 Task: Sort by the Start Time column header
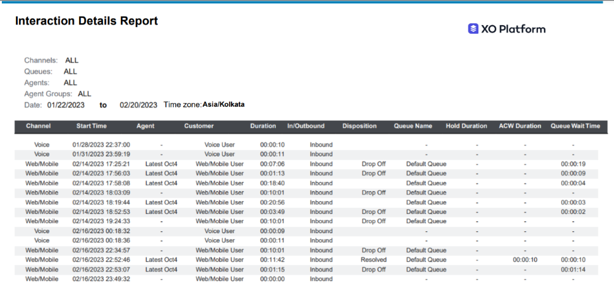pos(91,126)
